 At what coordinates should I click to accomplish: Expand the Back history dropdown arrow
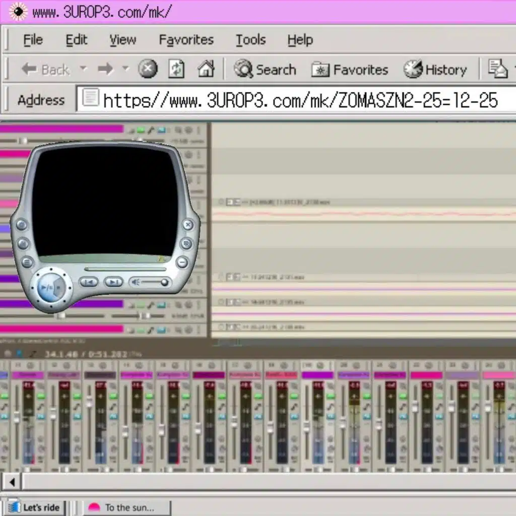coord(83,69)
